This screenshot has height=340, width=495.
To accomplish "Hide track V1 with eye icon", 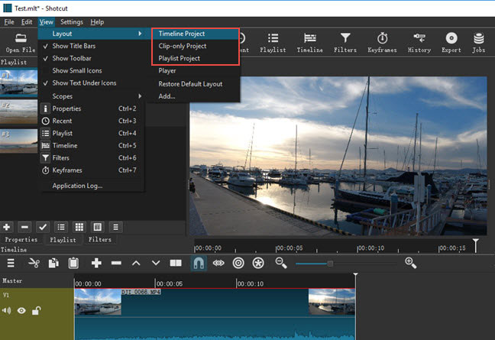I will pyautogui.click(x=21, y=310).
